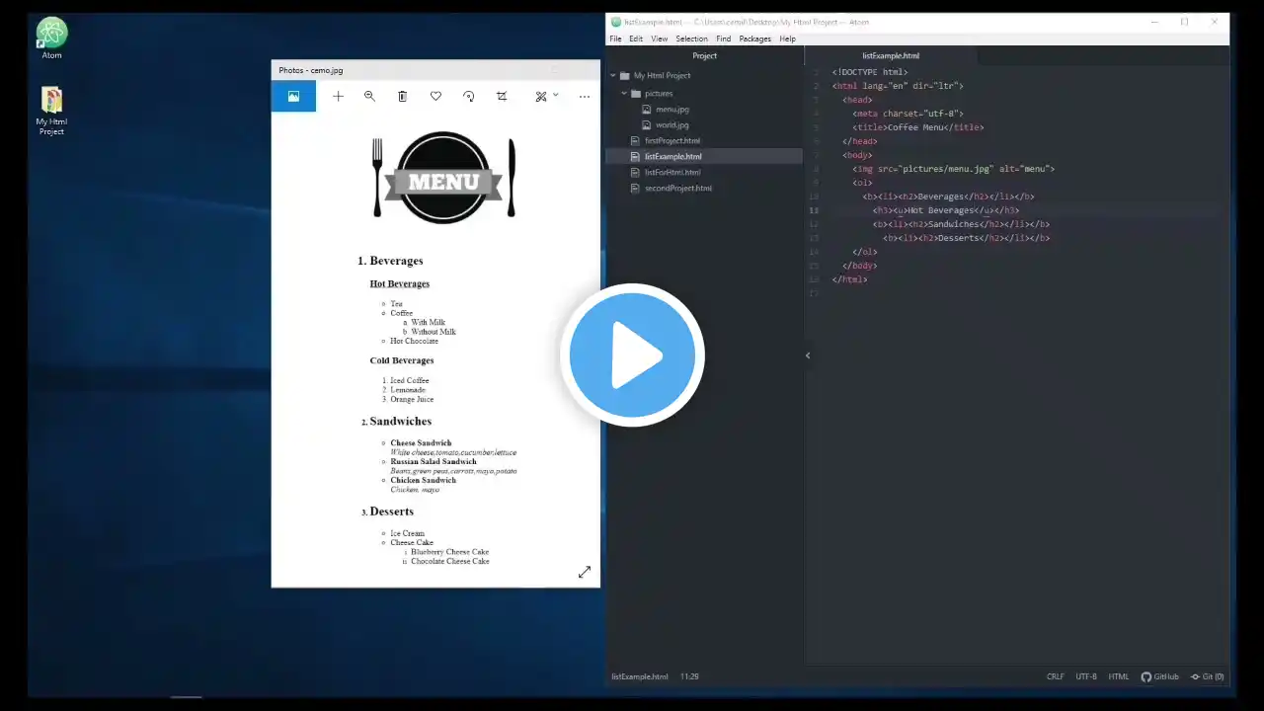Click the image file icon beside menu.jpg

[x=647, y=109]
